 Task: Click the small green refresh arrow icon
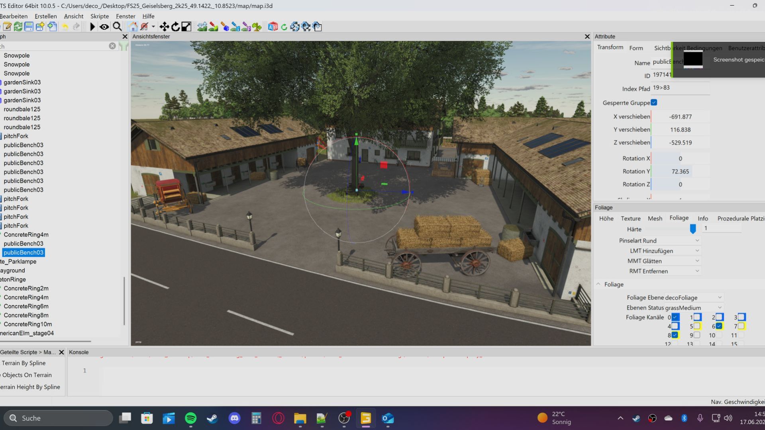point(284,27)
